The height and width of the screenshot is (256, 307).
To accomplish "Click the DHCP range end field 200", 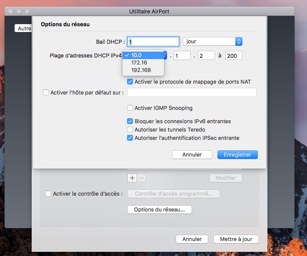I will pyautogui.click(x=234, y=56).
